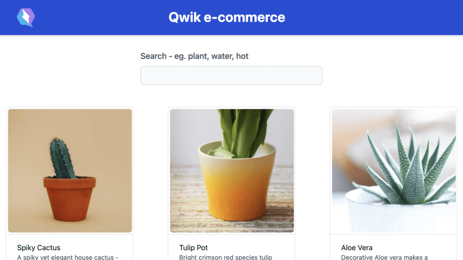Image resolution: width=463 pixels, height=260 pixels.
Task: Open the Aloe Vera product photo
Action: pos(394,171)
